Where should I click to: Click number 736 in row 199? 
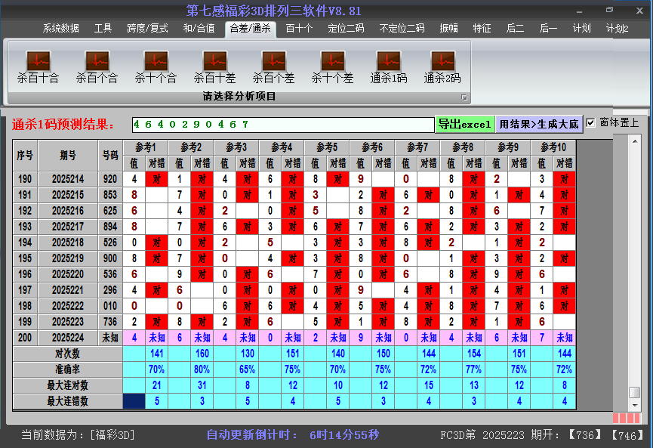pos(110,322)
